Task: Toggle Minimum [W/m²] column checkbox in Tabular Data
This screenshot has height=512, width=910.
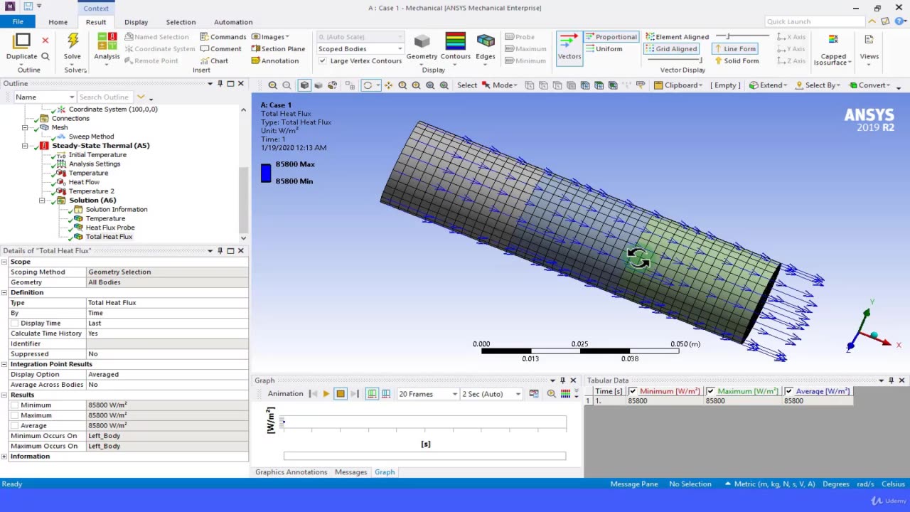Action: (x=633, y=392)
